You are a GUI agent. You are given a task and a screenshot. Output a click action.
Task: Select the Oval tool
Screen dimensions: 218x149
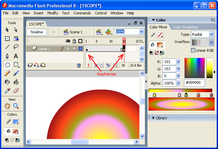tap(7, 64)
